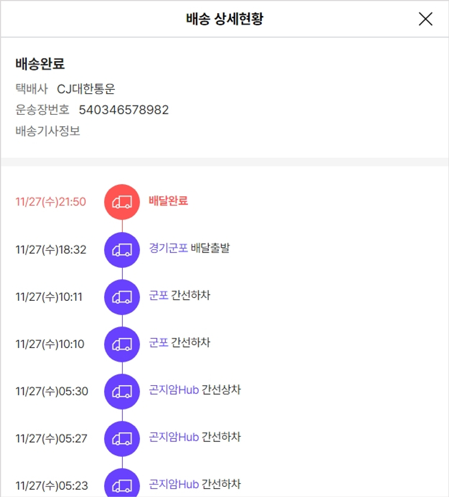449x497 pixels.
Task: Click the 군포 link in the 10:10 entry
Action: [159, 343]
